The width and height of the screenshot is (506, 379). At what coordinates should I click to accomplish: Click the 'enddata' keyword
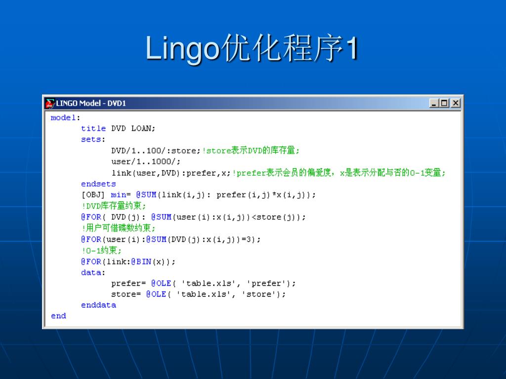pyautogui.click(x=98, y=305)
